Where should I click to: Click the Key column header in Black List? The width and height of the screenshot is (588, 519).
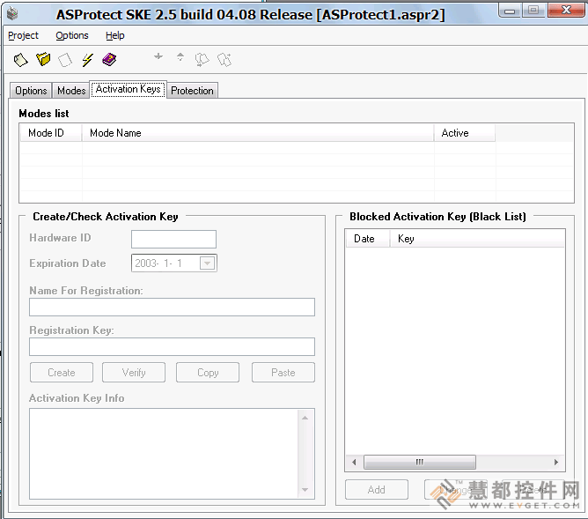coord(476,239)
